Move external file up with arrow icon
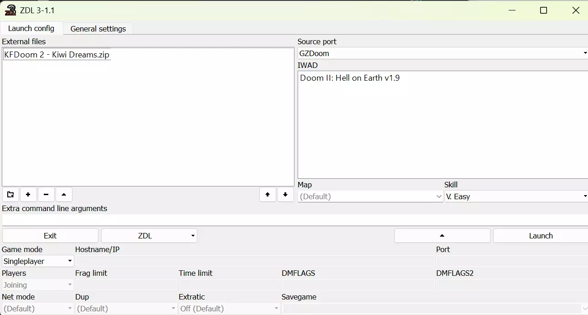The image size is (588, 315). tap(268, 195)
